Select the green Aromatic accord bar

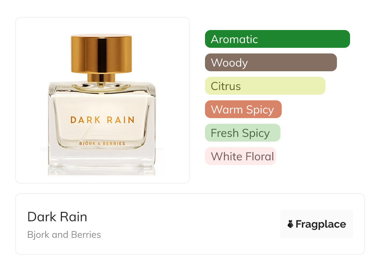click(277, 39)
